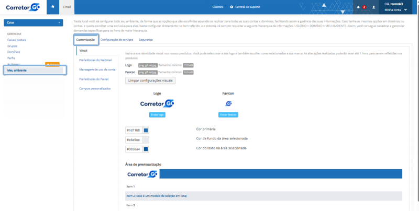Open Caixas postais in sidebar
This screenshot has height=211, width=419.
(17, 40)
